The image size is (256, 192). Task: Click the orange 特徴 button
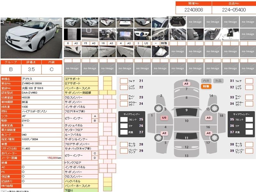[x=206, y=86]
